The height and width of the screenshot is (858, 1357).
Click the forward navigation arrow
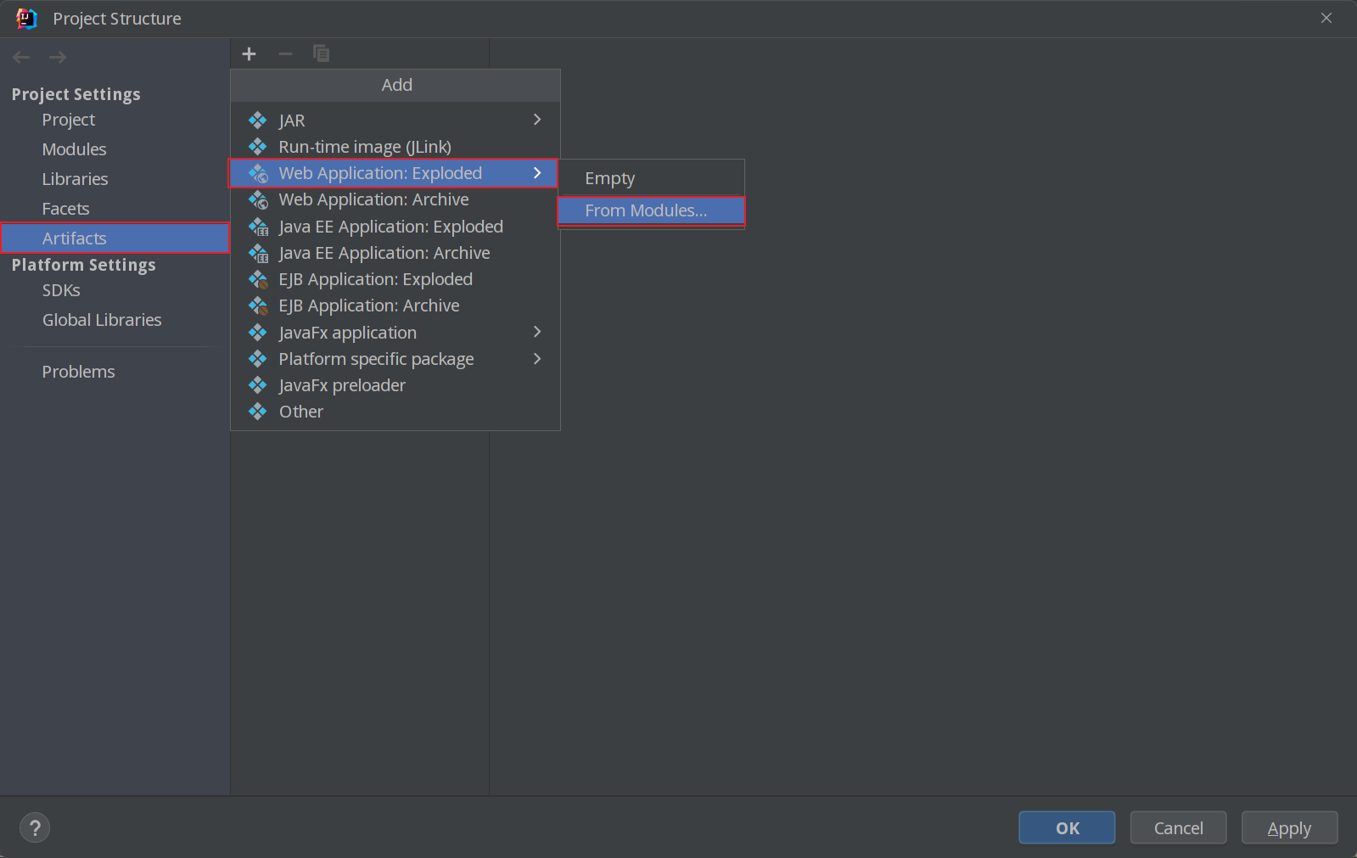(x=58, y=57)
